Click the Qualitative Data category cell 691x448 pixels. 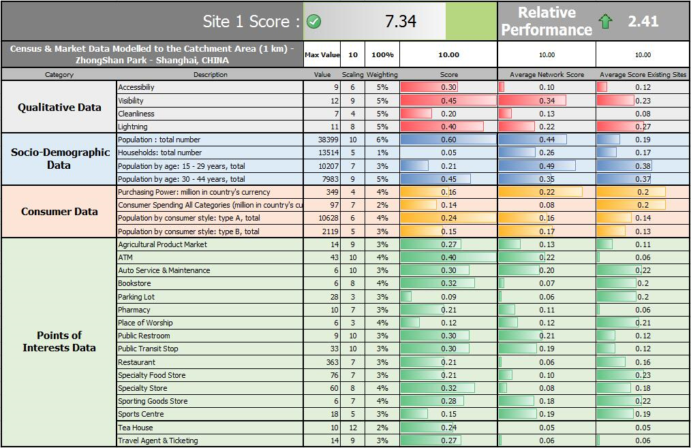[59, 107]
